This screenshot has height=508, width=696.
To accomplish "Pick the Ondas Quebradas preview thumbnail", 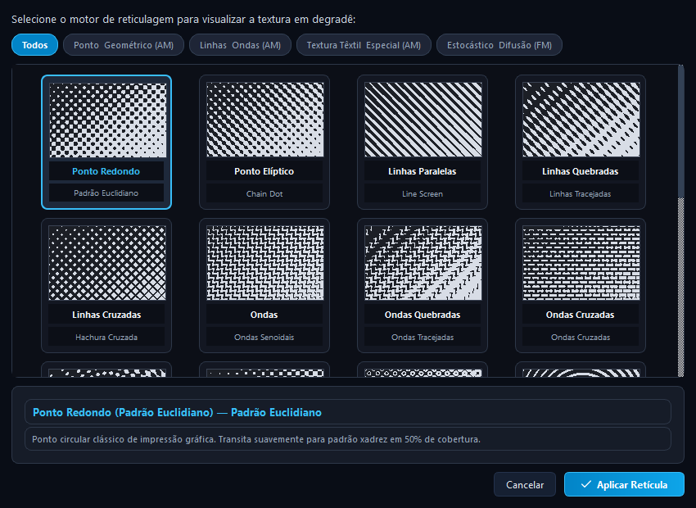I will pyautogui.click(x=423, y=263).
